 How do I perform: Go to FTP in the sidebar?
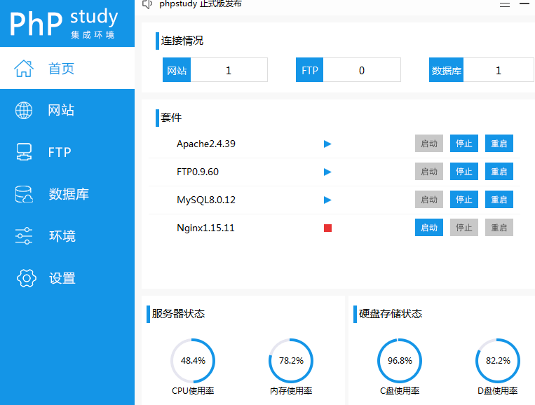pyautogui.click(x=67, y=152)
